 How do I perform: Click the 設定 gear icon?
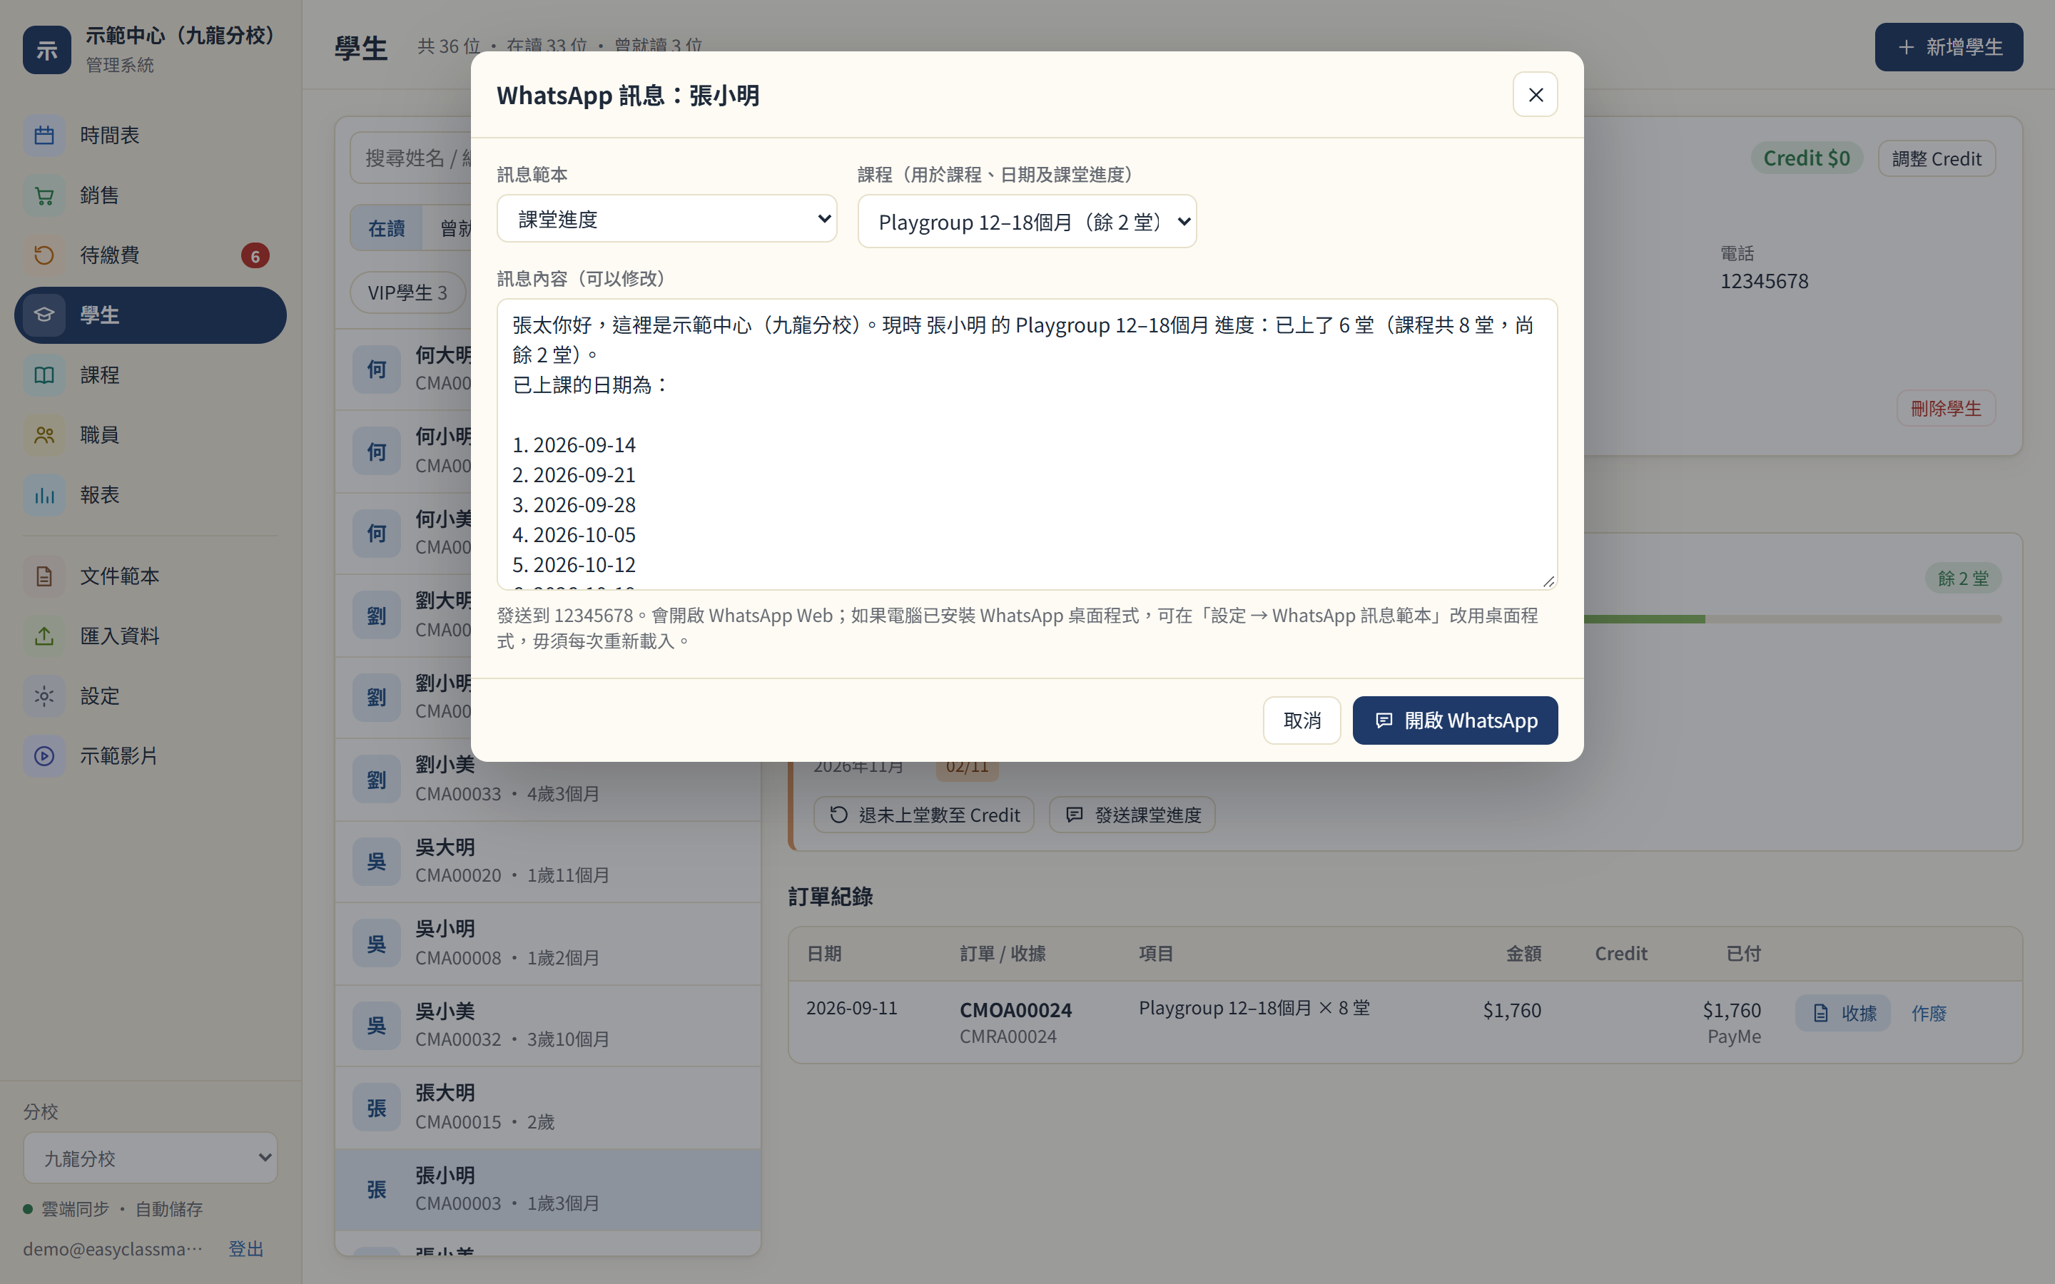click(44, 696)
